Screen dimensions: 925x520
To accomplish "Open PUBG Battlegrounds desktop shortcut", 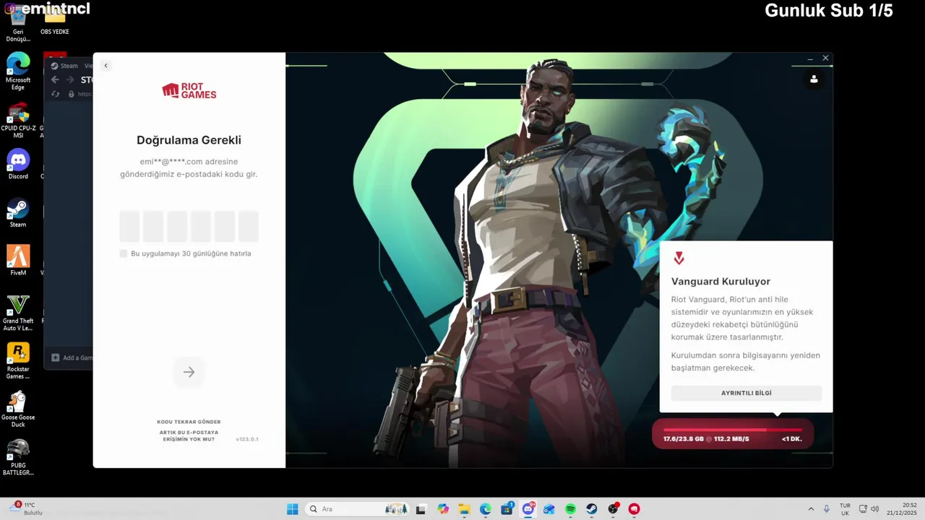I will tap(18, 456).
